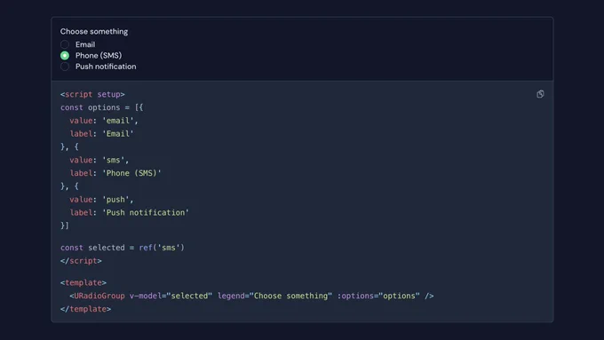The width and height of the screenshot is (604, 340).
Task: Select the Push notification radio button
Action: pyautogui.click(x=65, y=67)
